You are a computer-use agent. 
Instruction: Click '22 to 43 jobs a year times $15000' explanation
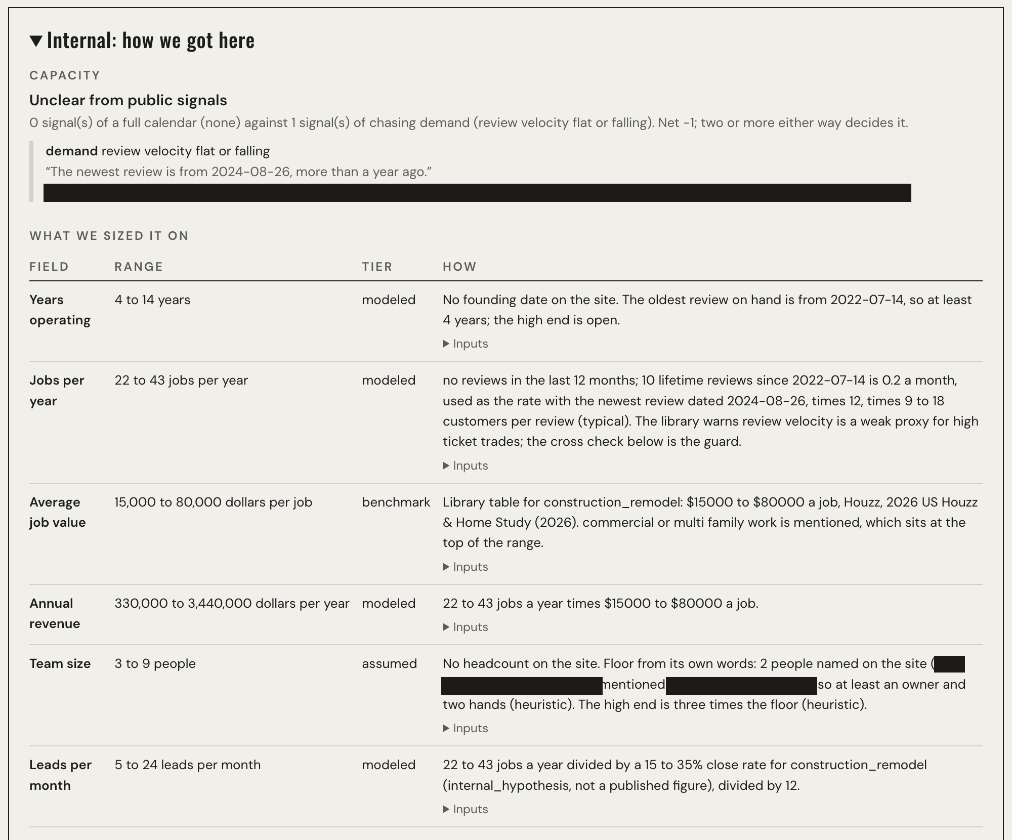pos(601,603)
